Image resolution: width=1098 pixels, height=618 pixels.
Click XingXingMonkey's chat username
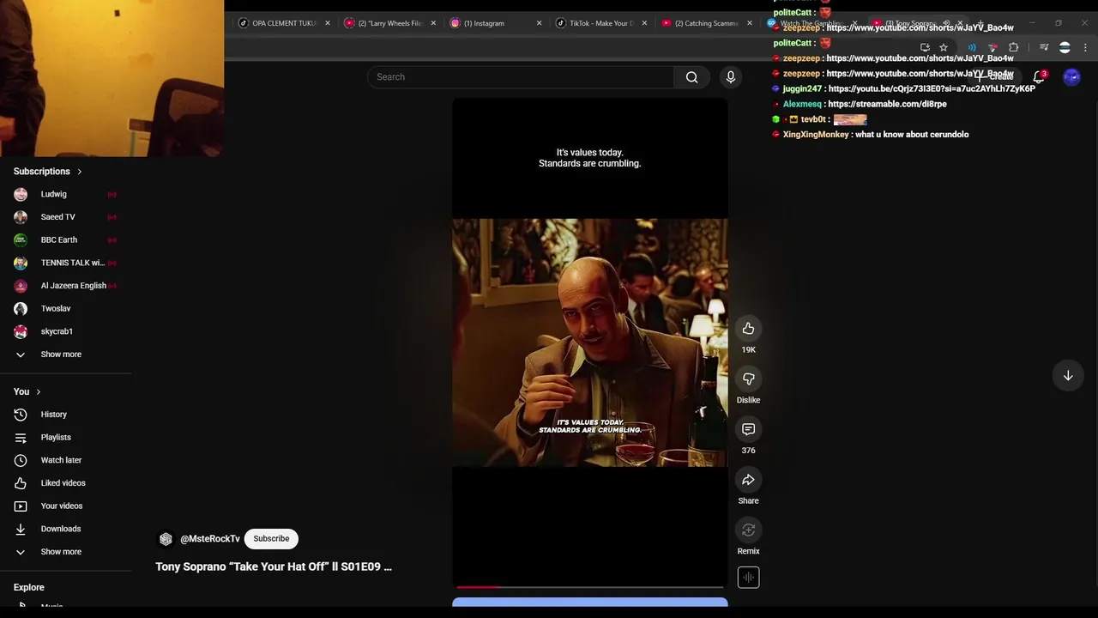(816, 135)
